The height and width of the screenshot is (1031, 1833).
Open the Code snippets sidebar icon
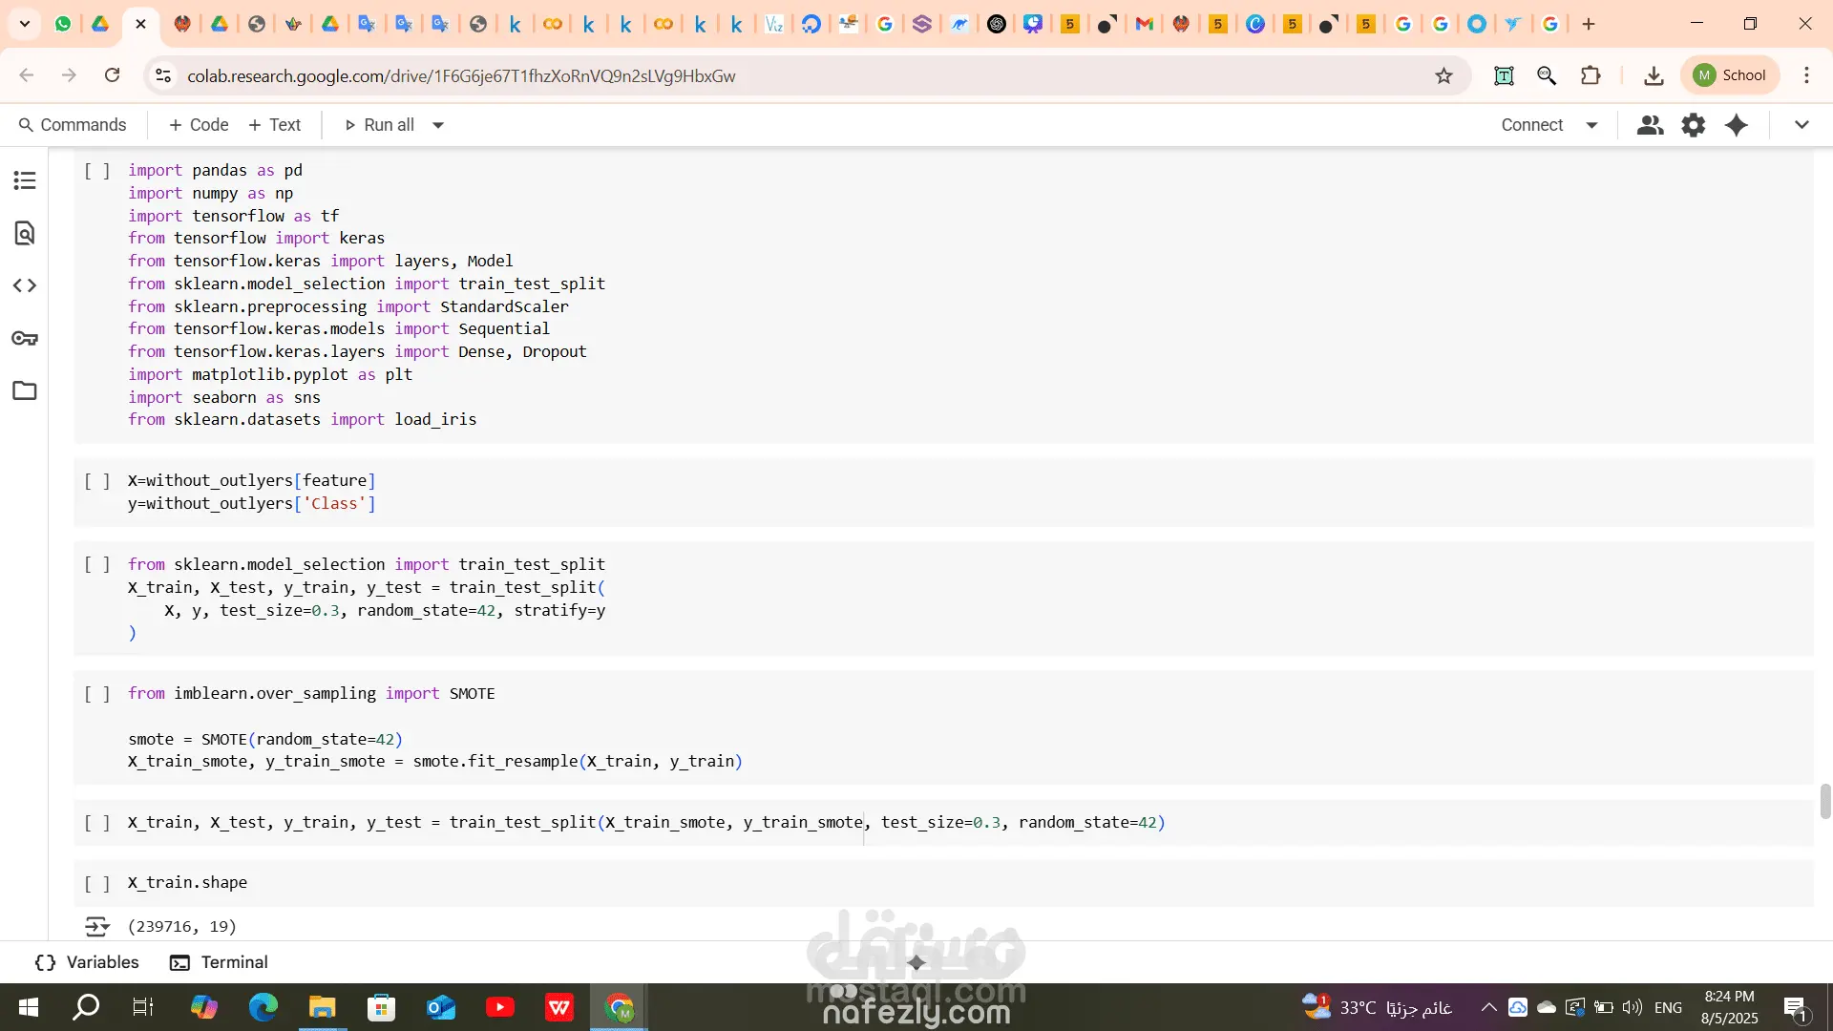pyautogui.click(x=25, y=285)
